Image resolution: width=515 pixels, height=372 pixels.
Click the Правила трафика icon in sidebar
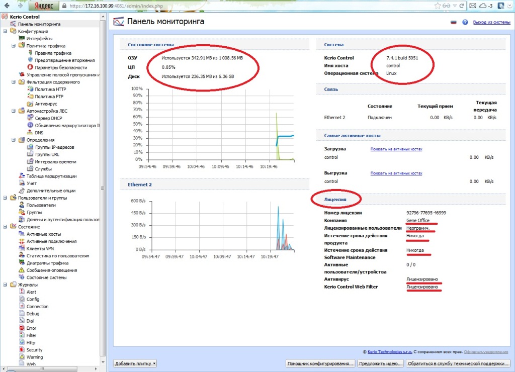click(30, 53)
